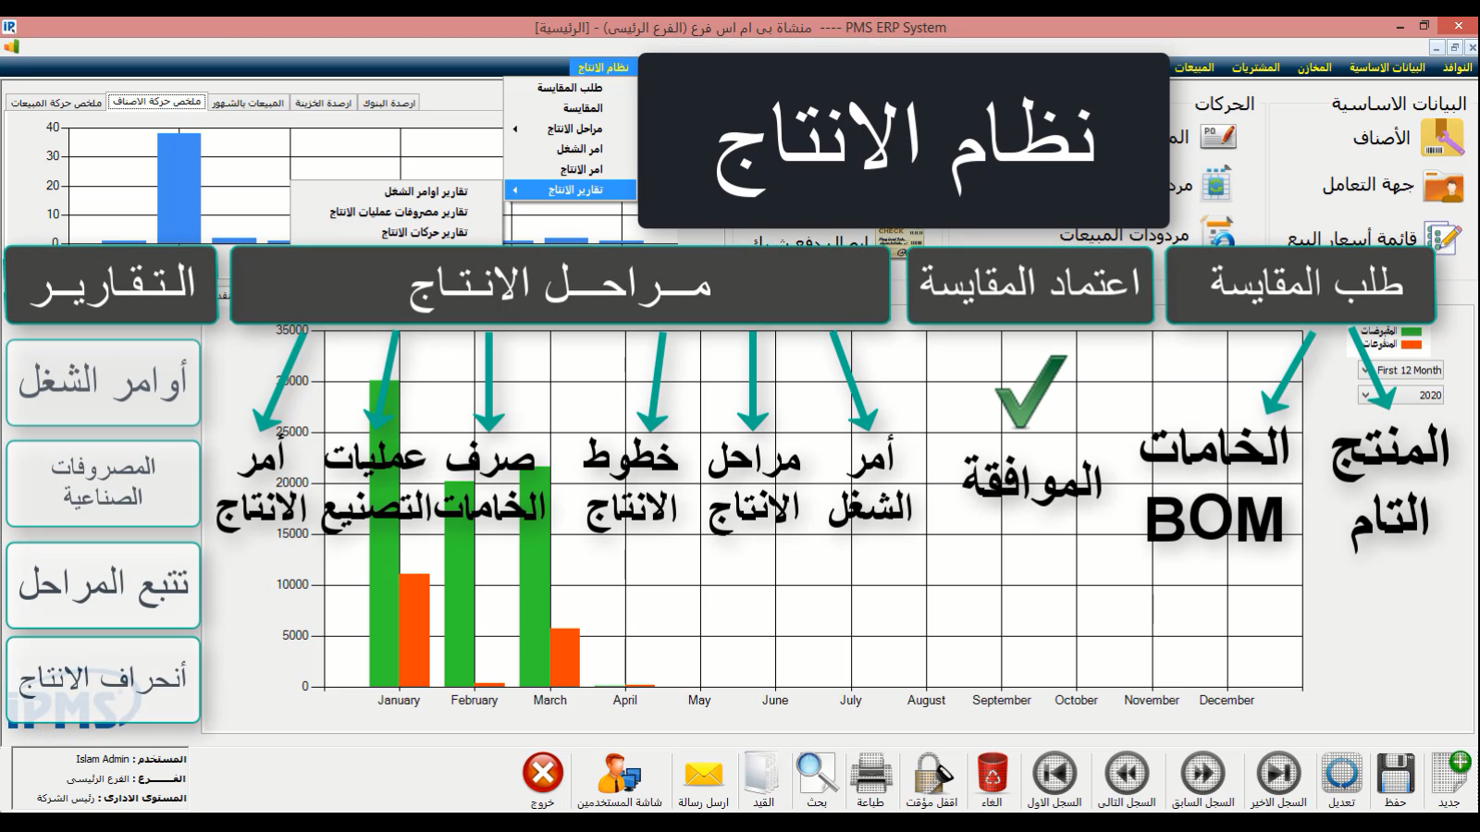The height and width of the screenshot is (832, 1480).
Task: Select المقايسة menu entry
Action: coord(570,108)
